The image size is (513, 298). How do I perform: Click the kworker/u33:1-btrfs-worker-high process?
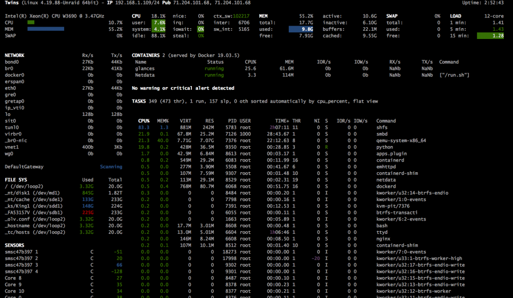click(419, 258)
